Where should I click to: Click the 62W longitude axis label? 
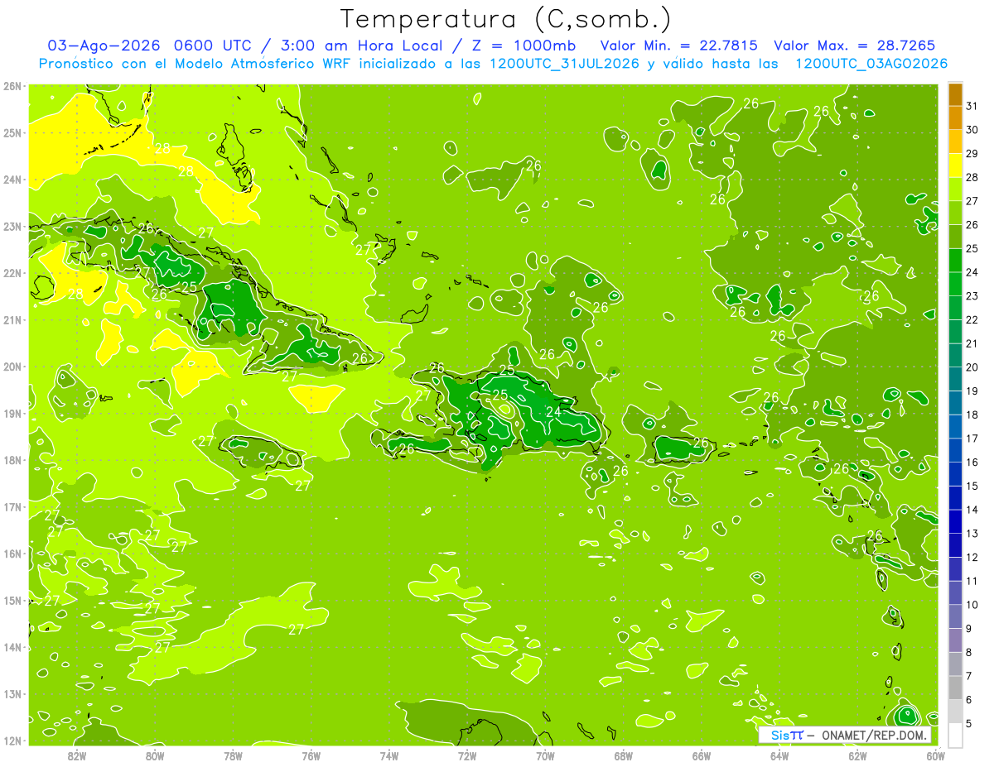pos(857,755)
